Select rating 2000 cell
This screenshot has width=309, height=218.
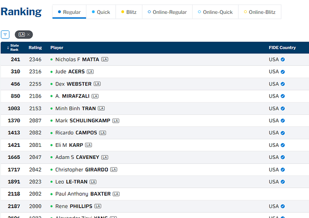(x=35, y=206)
